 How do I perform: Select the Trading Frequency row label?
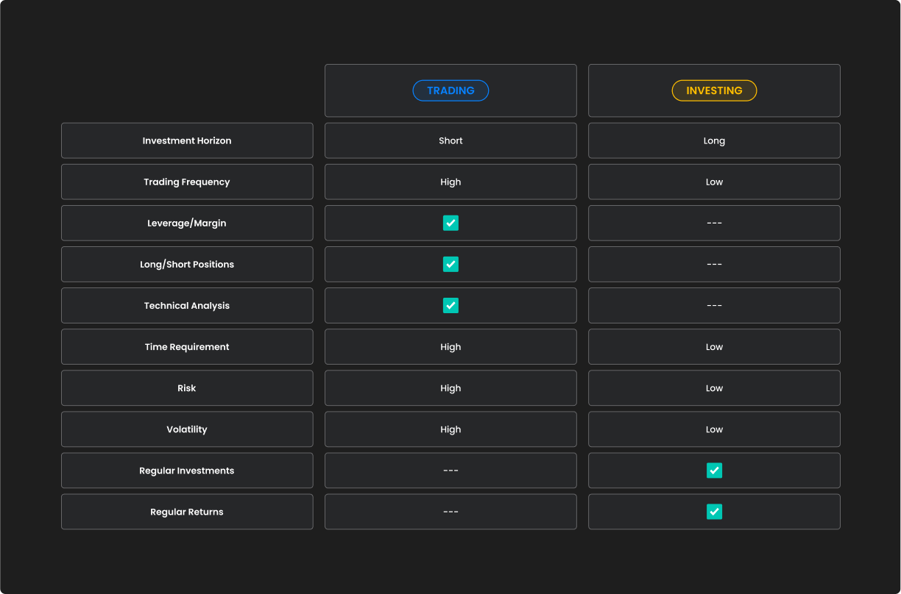click(187, 182)
